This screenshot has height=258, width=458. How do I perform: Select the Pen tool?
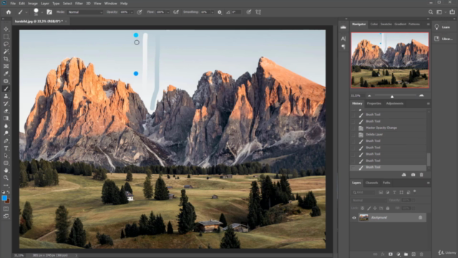click(x=6, y=140)
